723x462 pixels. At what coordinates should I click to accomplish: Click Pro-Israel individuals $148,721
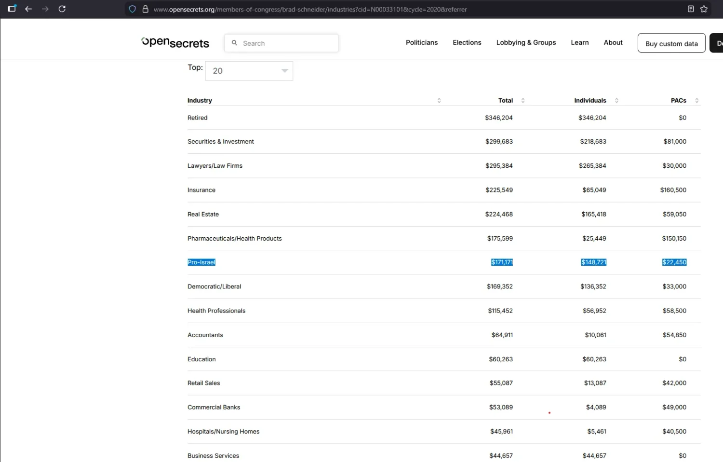point(594,262)
